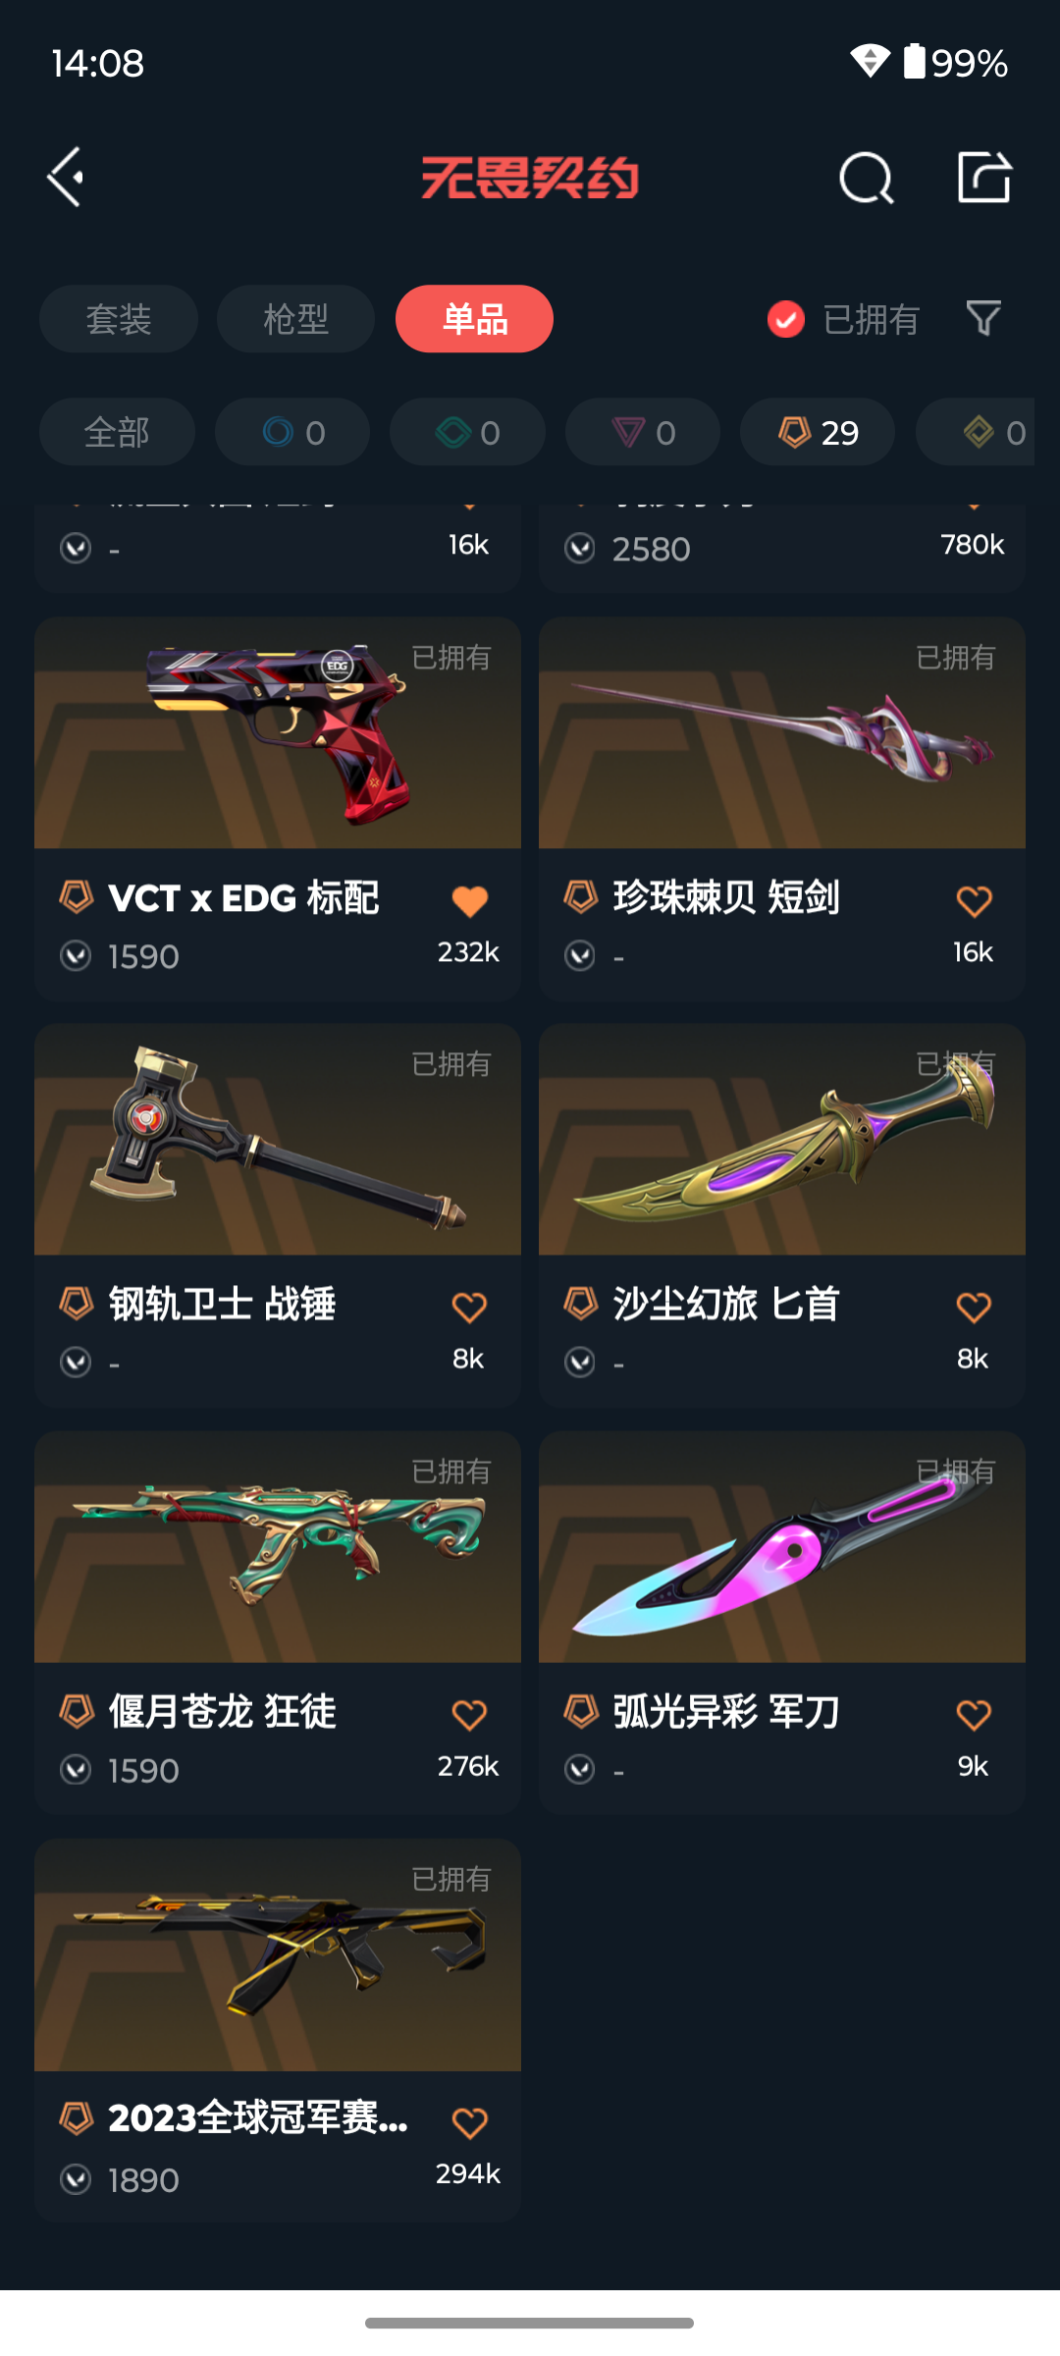Tap heart on 沙尘幻旅 匕首
Screen dimensions: 1060x2356
tap(974, 1308)
